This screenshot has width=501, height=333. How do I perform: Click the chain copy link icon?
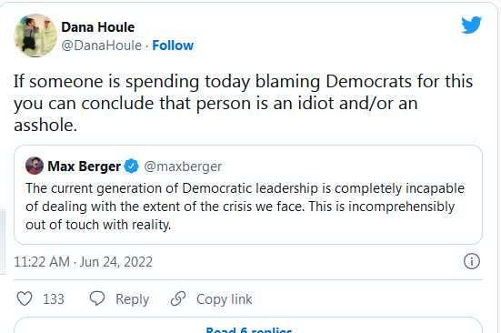pyautogui.click(x=178, y=298)
